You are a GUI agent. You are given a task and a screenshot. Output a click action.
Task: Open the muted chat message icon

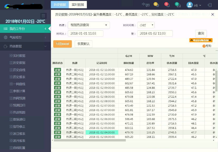click(x=146, y=5)
